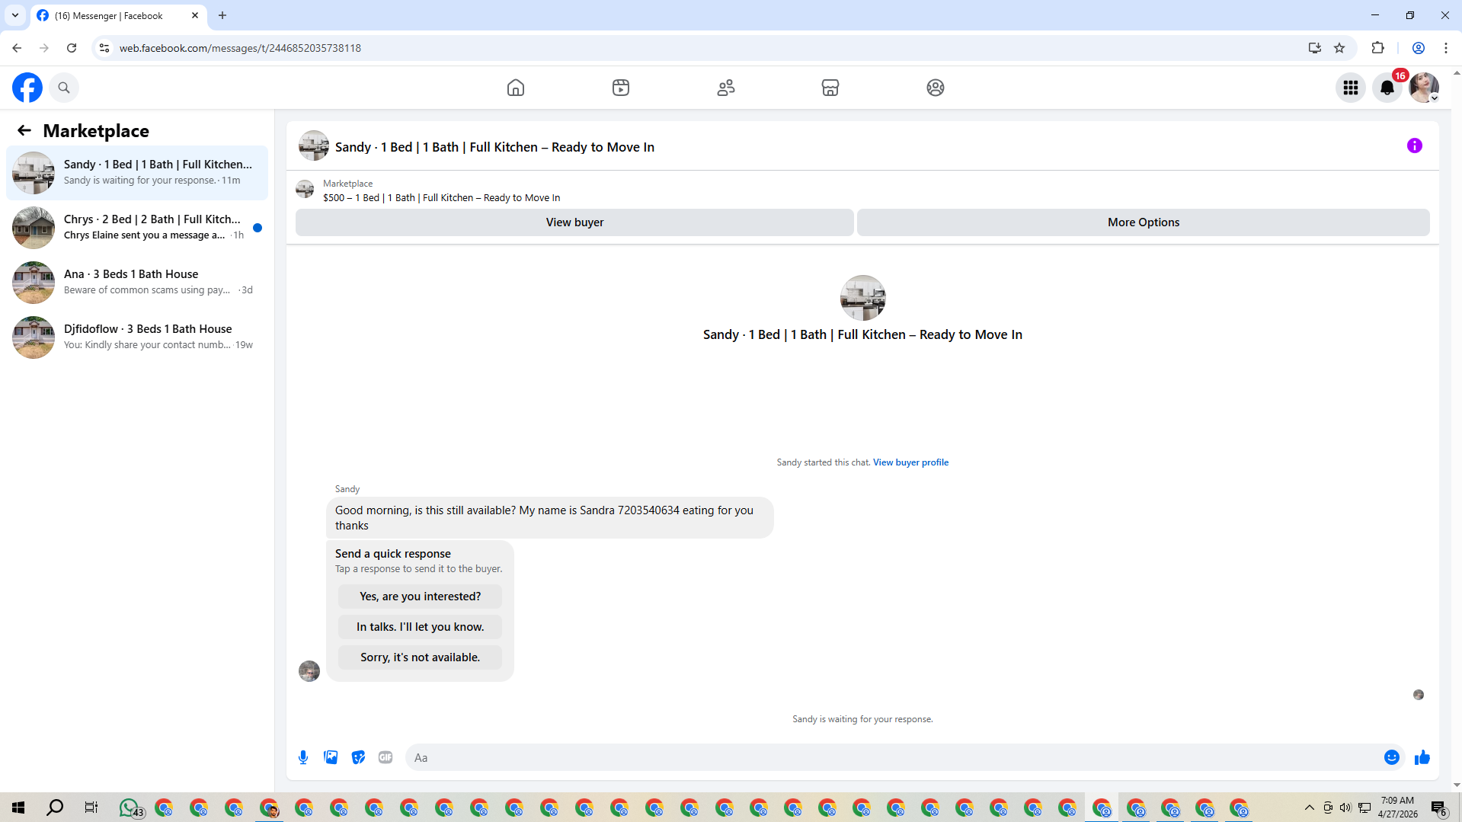Open Sandy 1 Bed conversation in list
This screenshot has width=1462, height=822.
coord(137,173)
